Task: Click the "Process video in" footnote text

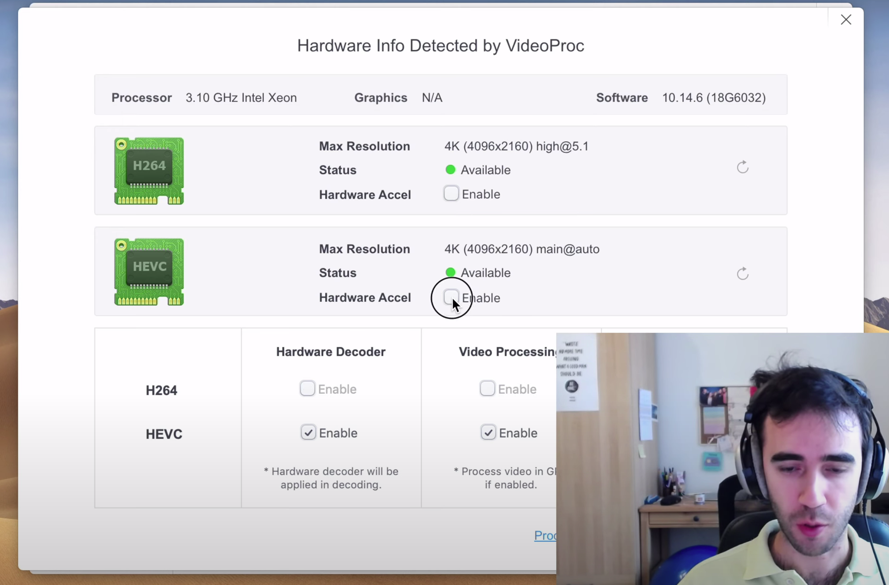Action: tap(505, 478)
